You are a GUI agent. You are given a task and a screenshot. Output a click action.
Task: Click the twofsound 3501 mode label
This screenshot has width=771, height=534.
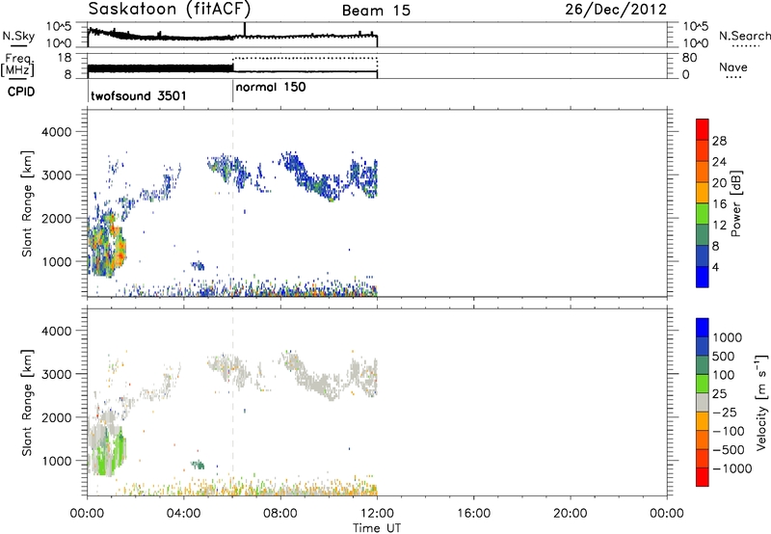tap(139, 95)
